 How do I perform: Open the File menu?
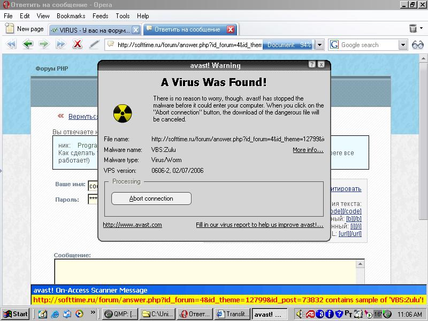[x=8, y=16]
